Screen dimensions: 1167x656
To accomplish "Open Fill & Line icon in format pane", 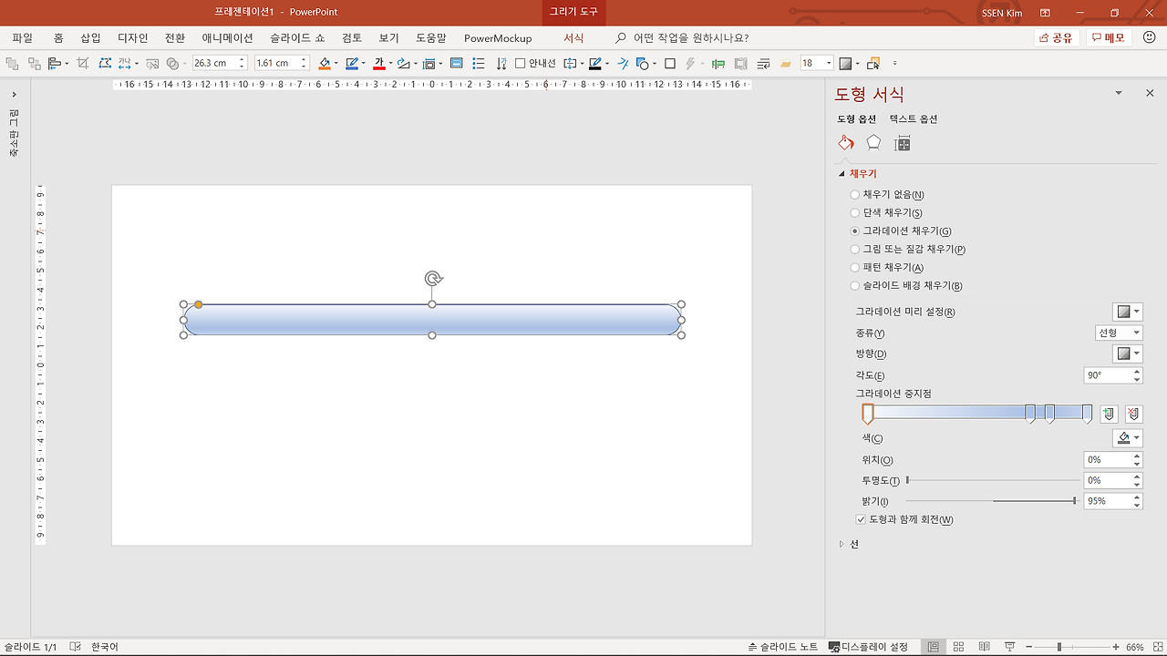I will coord(846,142).
